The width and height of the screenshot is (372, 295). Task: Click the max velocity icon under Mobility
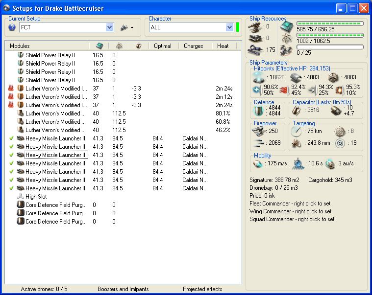[258, 163]
